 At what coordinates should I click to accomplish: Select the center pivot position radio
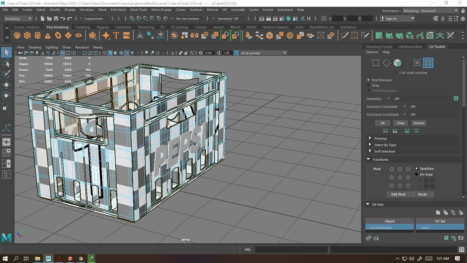400,177
